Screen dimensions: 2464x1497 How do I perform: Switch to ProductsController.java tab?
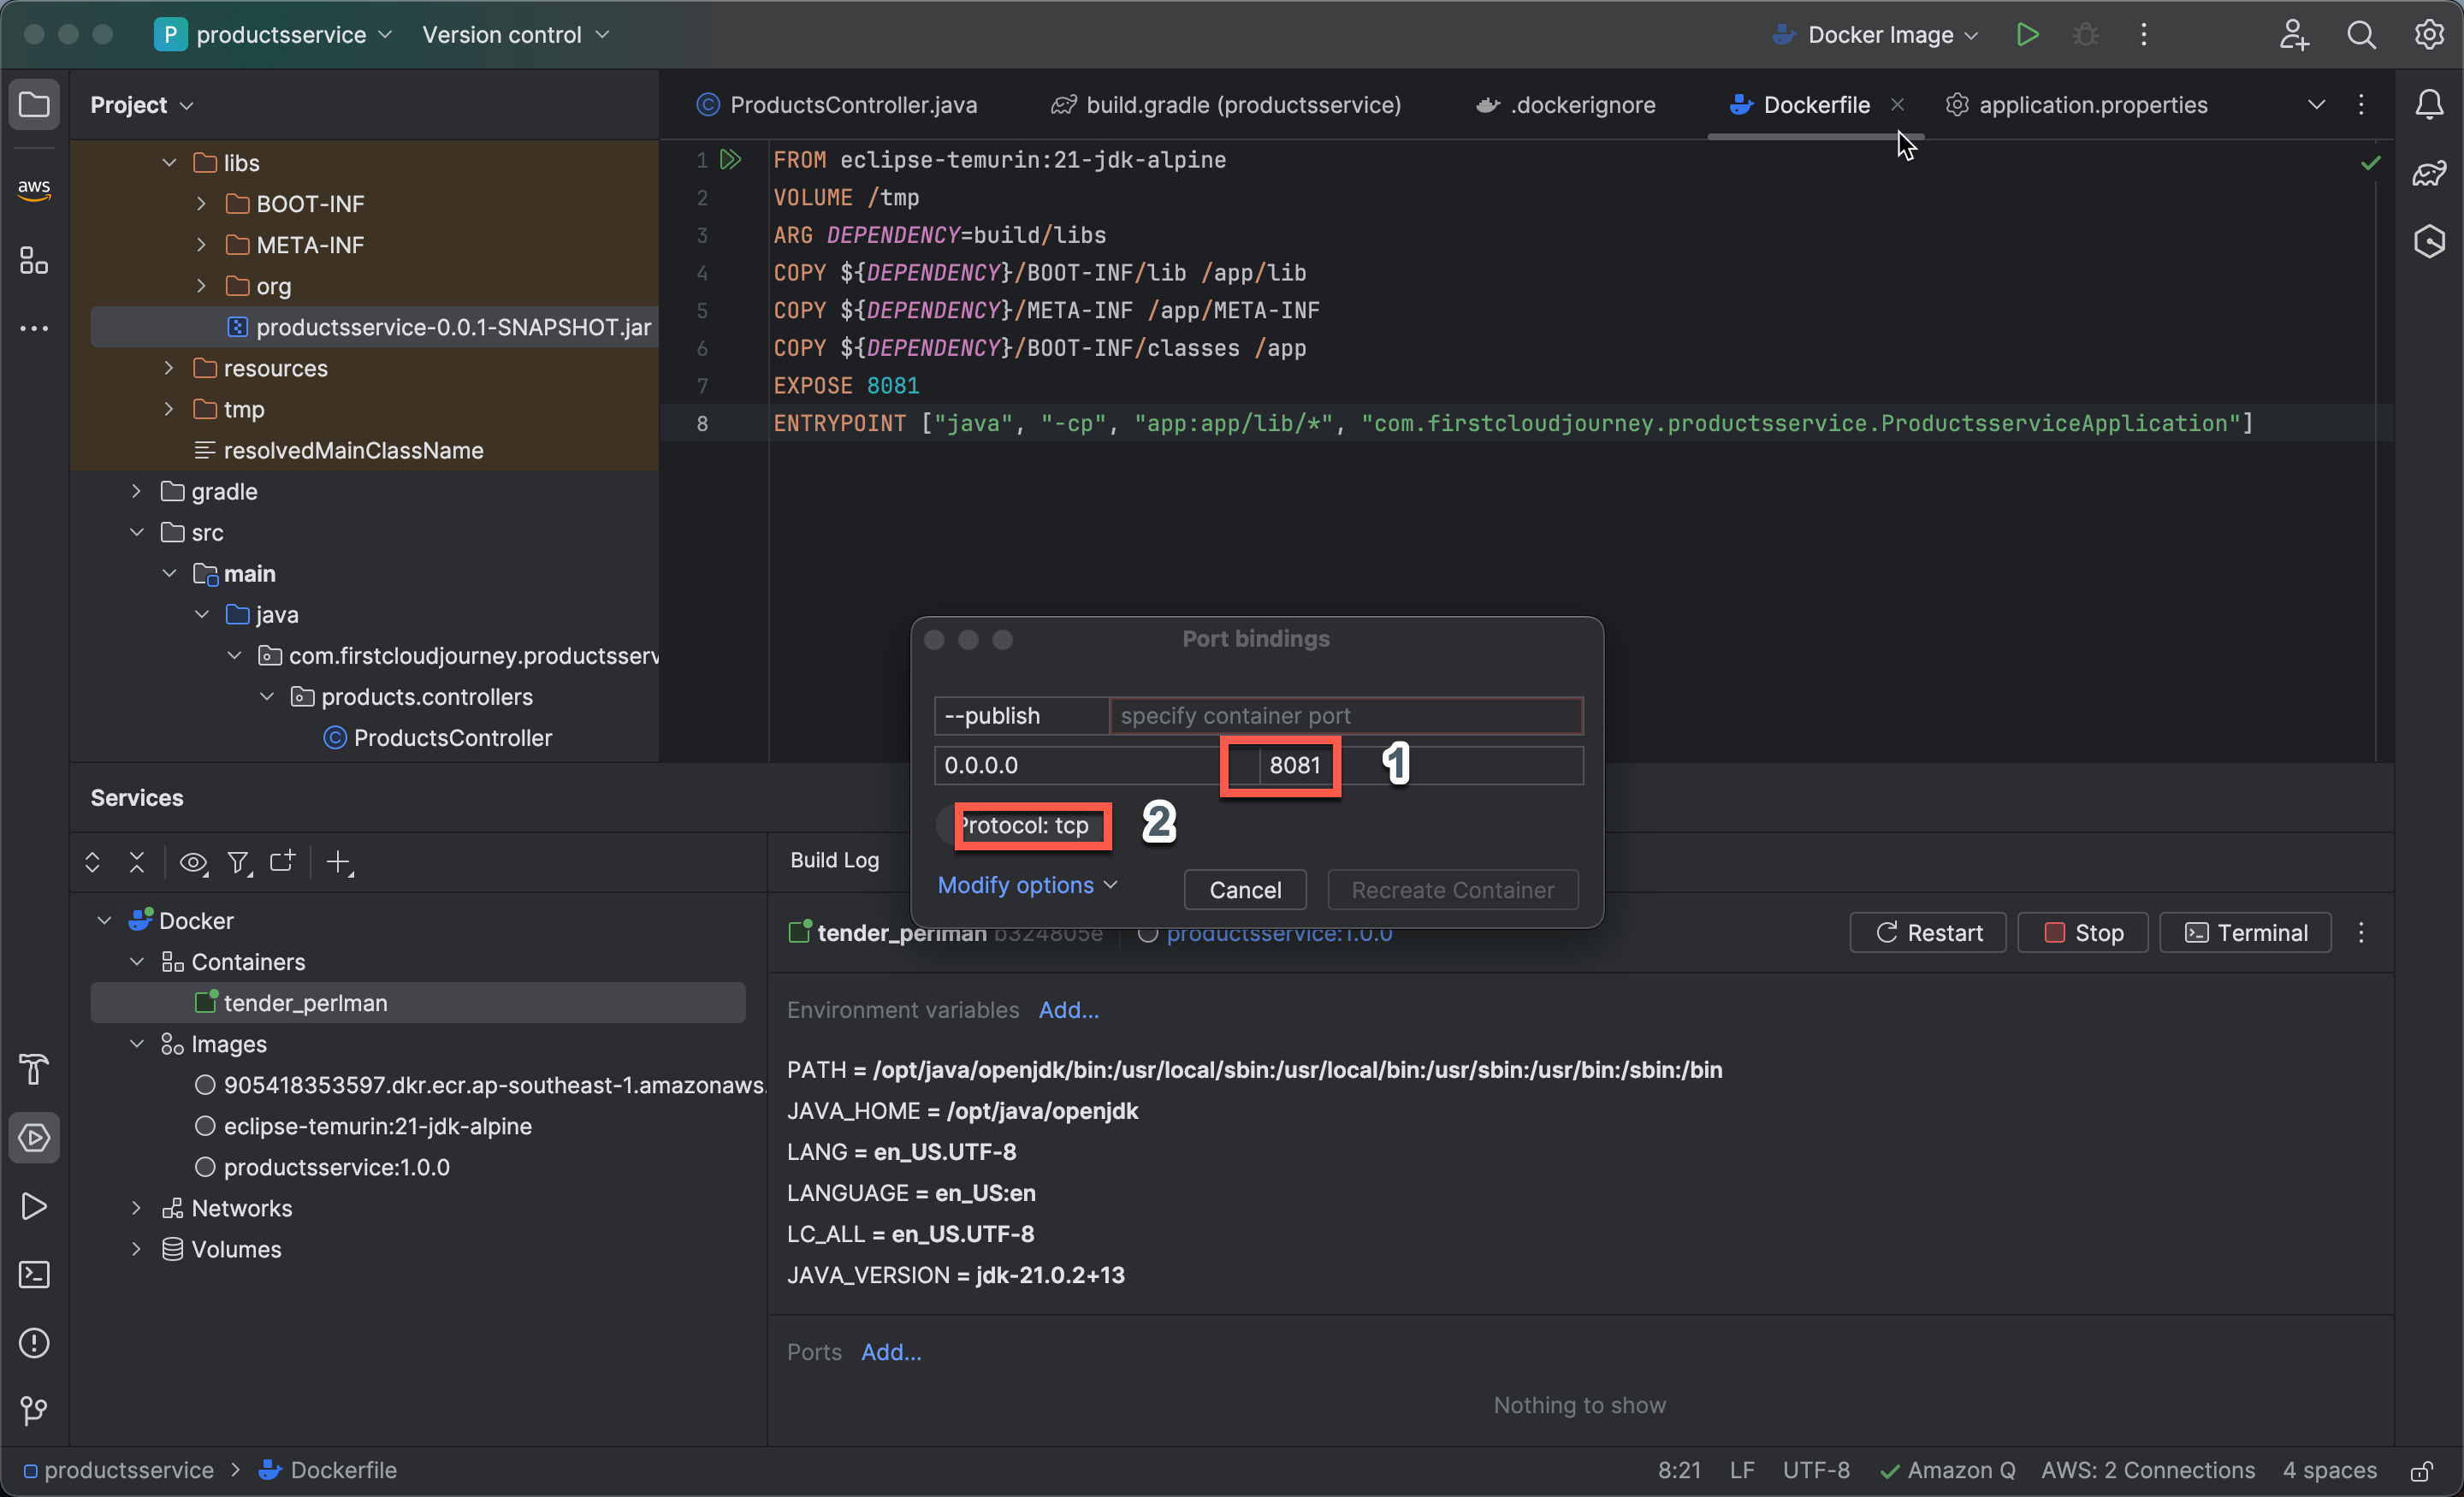click(x=837, y=105)
